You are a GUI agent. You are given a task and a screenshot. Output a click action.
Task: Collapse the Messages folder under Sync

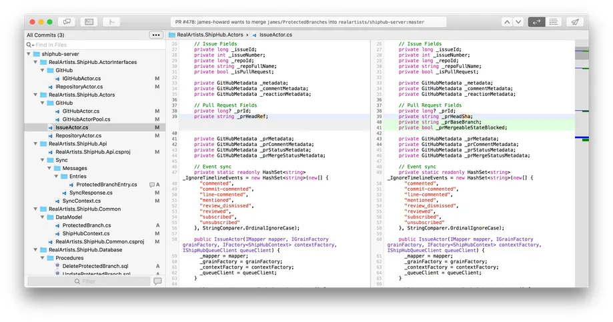coord(49,168)
